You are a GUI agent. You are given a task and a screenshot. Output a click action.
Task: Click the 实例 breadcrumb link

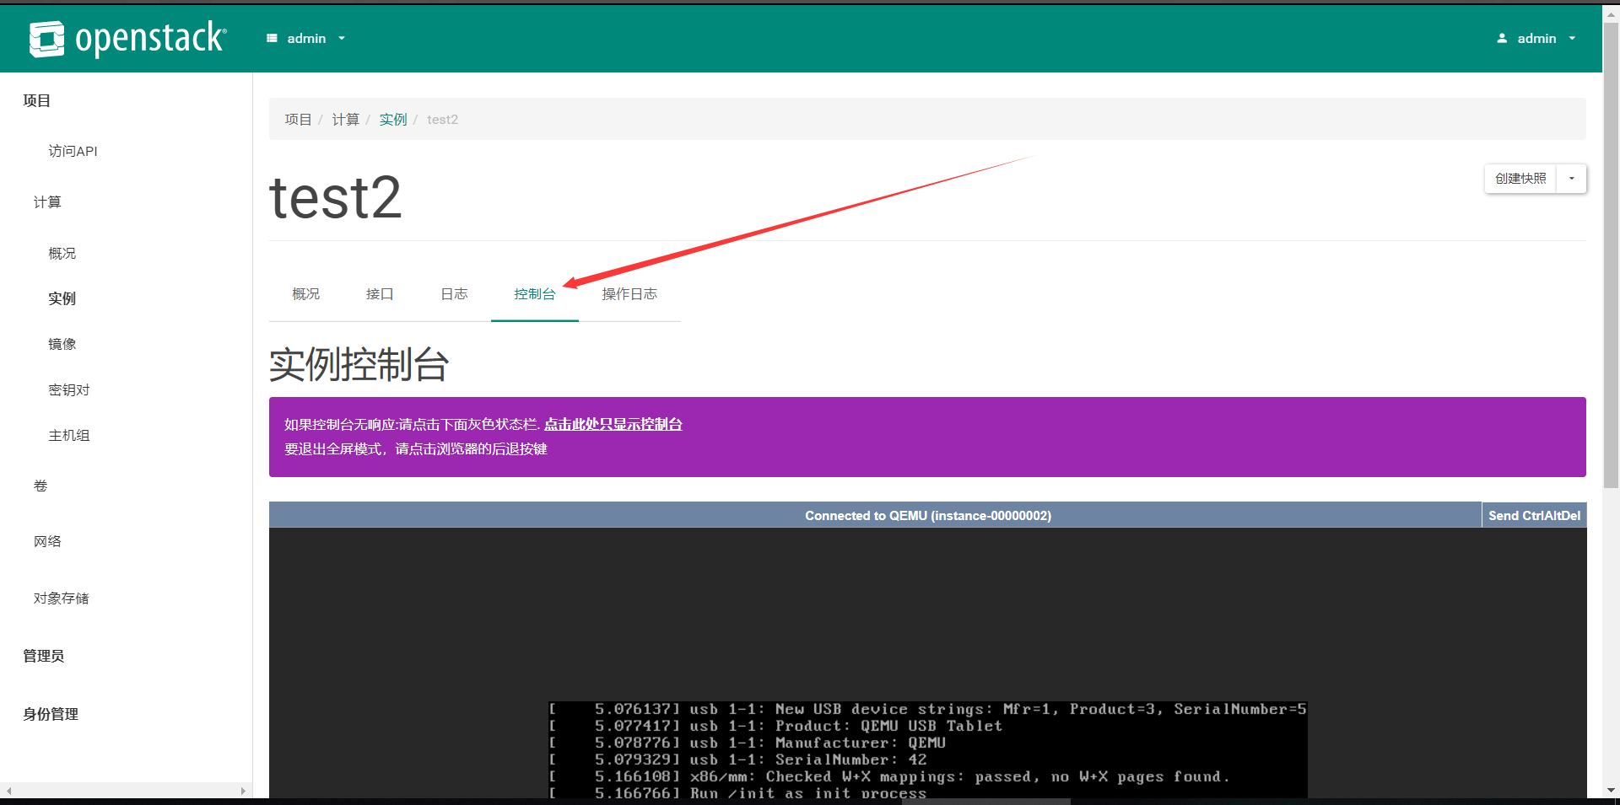[x=393, y=120]
